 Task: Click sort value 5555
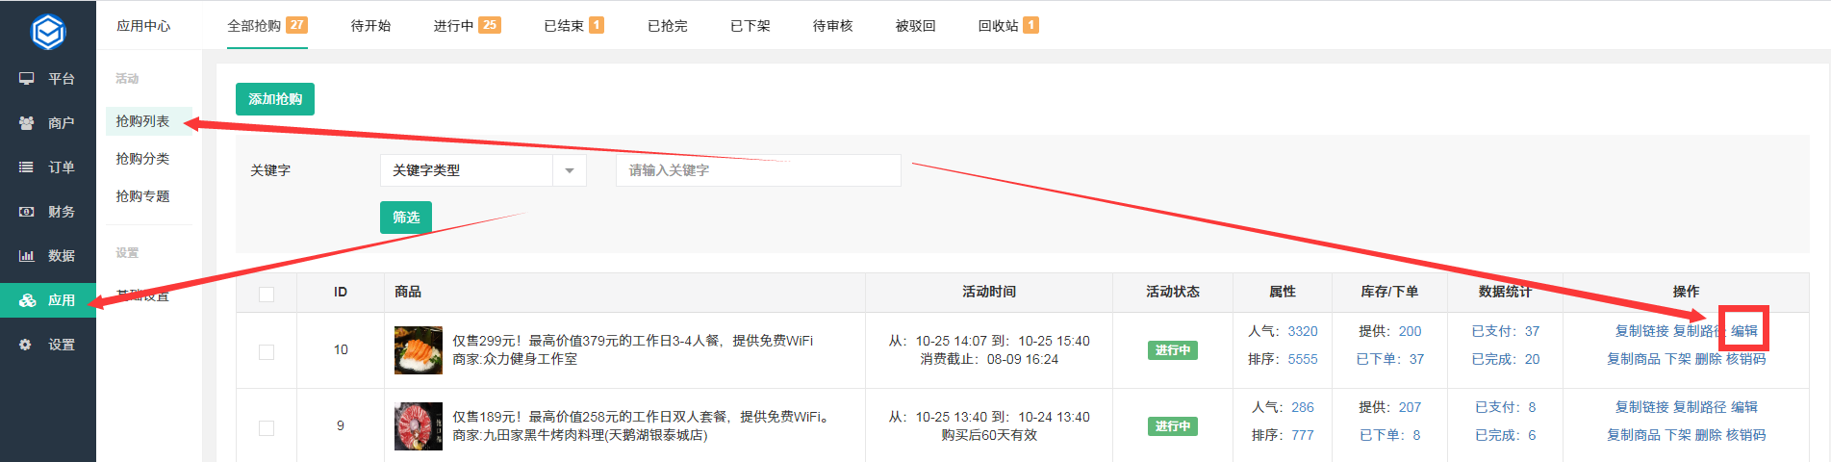click(1303, 359)
